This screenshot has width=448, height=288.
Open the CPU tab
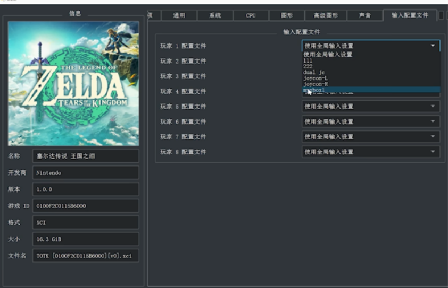pyautogui.click(x=251, y=15)
